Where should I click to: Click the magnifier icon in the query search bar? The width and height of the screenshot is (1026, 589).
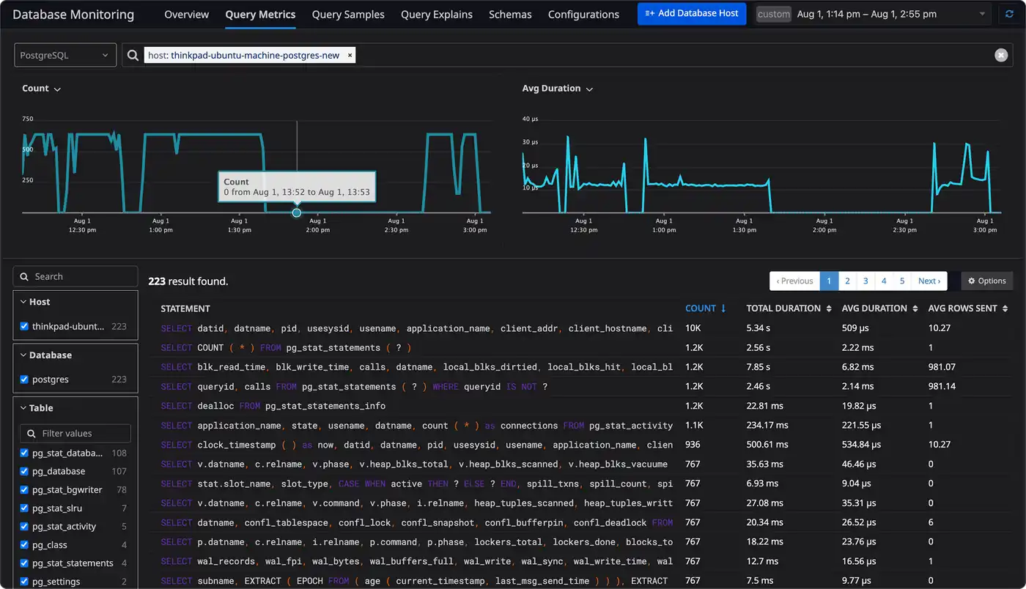(133, 55)
